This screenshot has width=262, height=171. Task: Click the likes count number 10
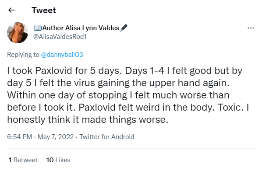coord(50,160)
